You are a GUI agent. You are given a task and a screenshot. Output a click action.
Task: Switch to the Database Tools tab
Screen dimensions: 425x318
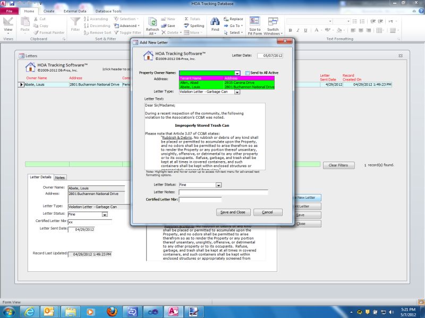point(108,11)
